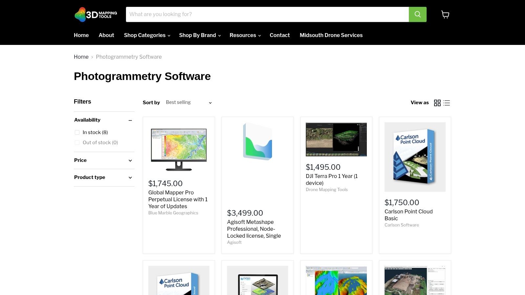The width and height of the screenshot is (525, 295).
Task: Click the Agisoft vendor link
Action: [x=234, y=242]
